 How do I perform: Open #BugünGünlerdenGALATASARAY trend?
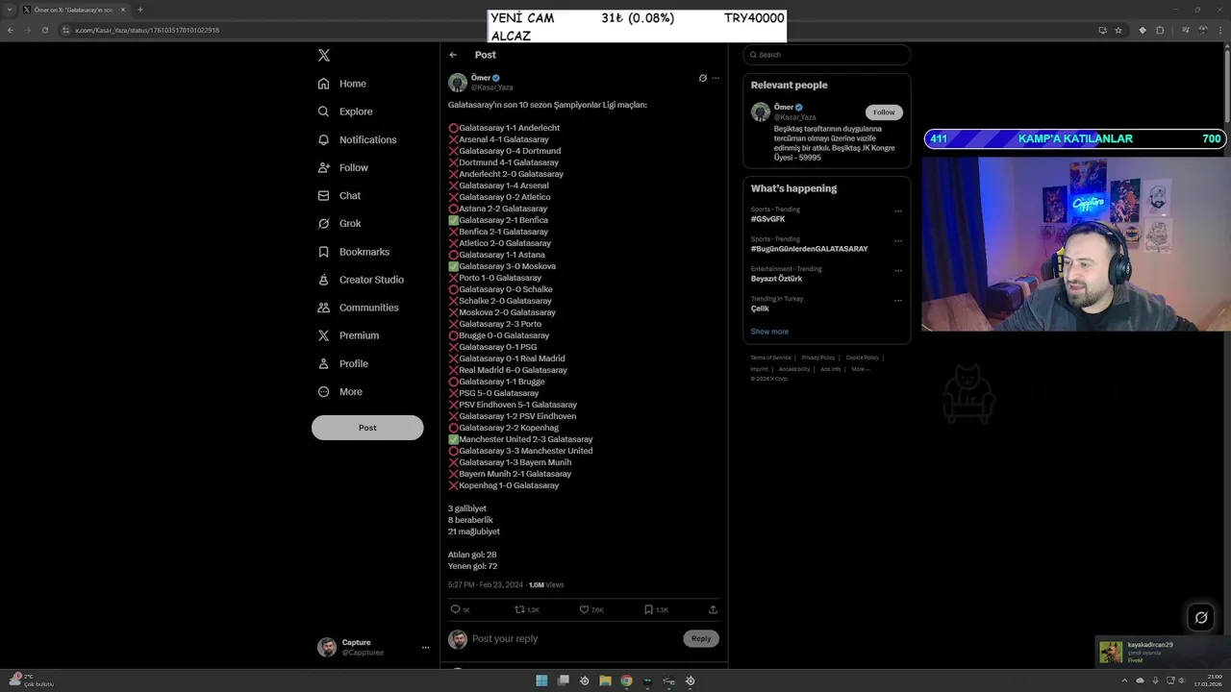810,249
